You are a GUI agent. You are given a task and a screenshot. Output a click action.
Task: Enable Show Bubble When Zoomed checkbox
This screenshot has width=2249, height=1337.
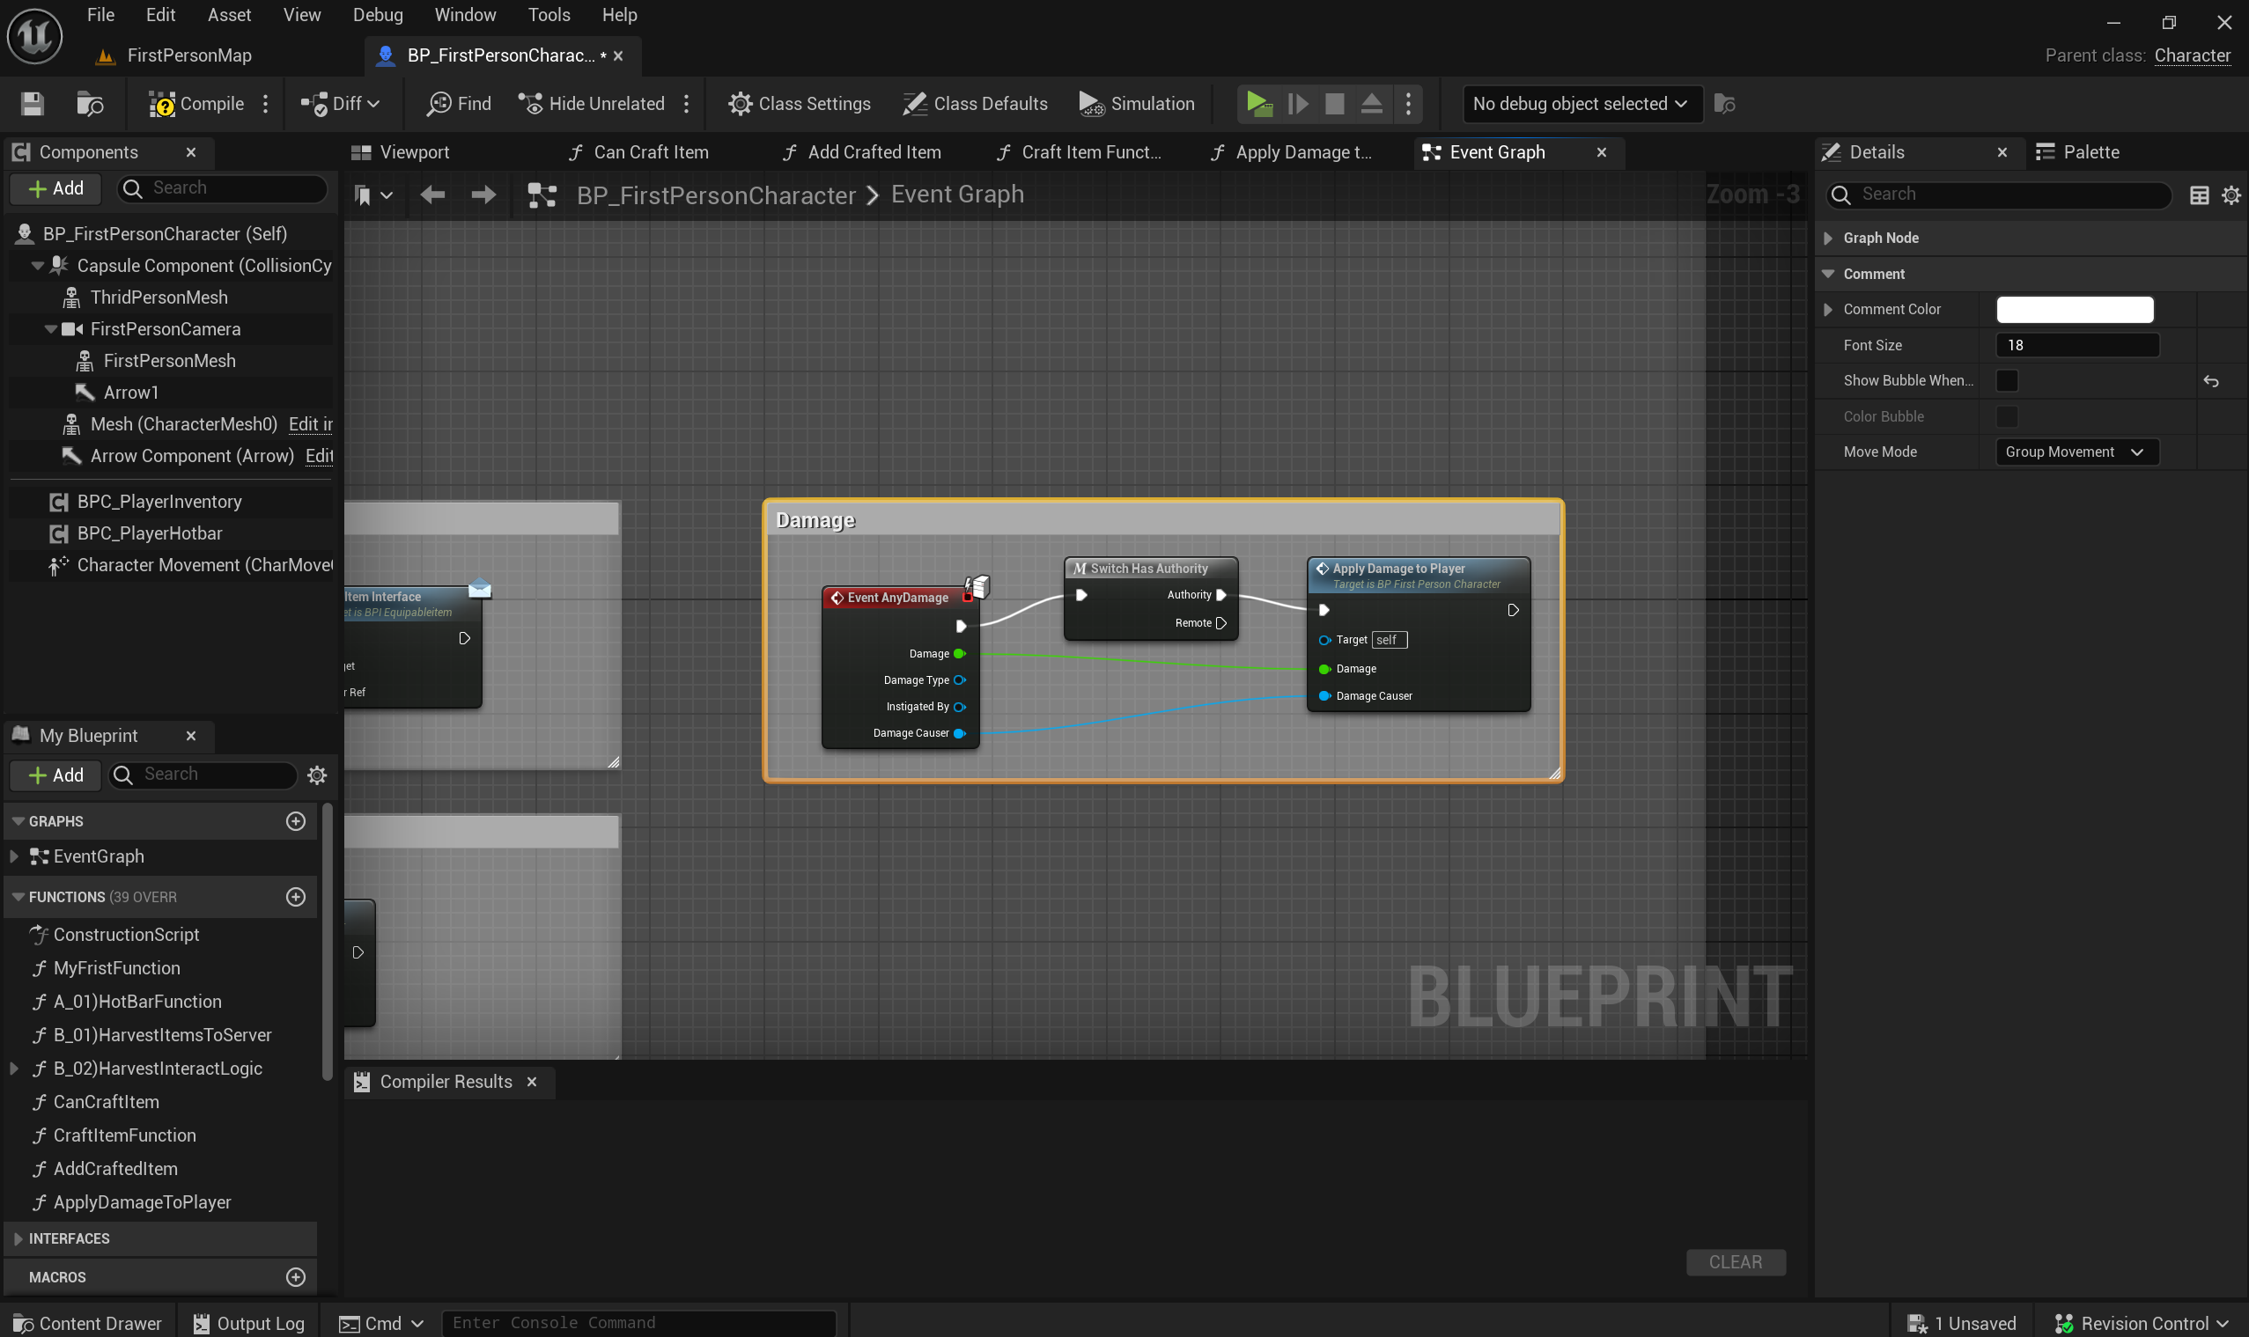(2007, 380)
